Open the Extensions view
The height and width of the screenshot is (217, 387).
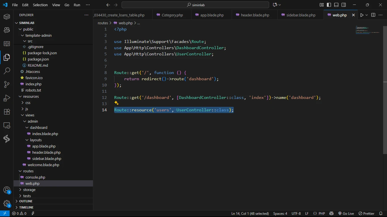pos(7,112)
